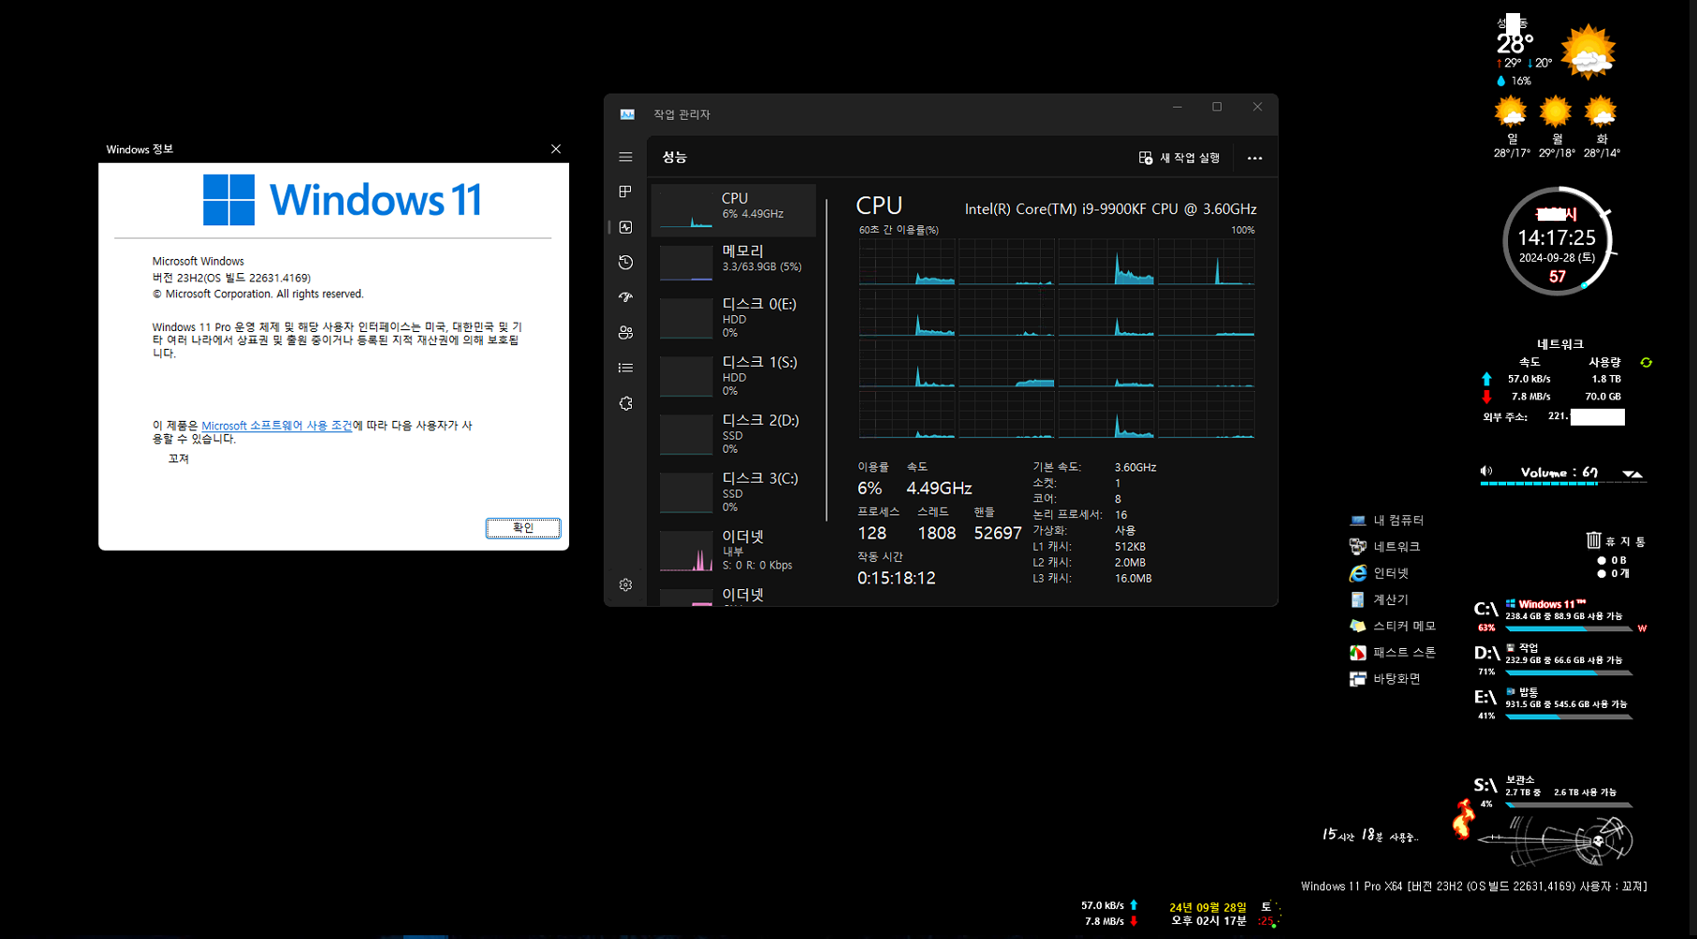Click the performance list vertical scrollbar
Image resolution: width=1697 pixels, height=939 pixels.
(827, 360)
